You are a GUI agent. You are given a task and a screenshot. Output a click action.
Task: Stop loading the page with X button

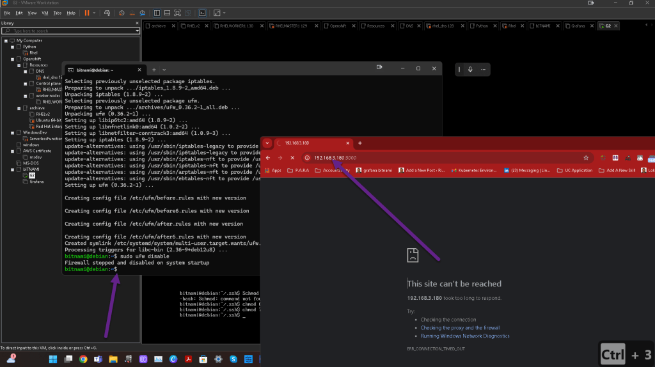[x=292, y=158]
